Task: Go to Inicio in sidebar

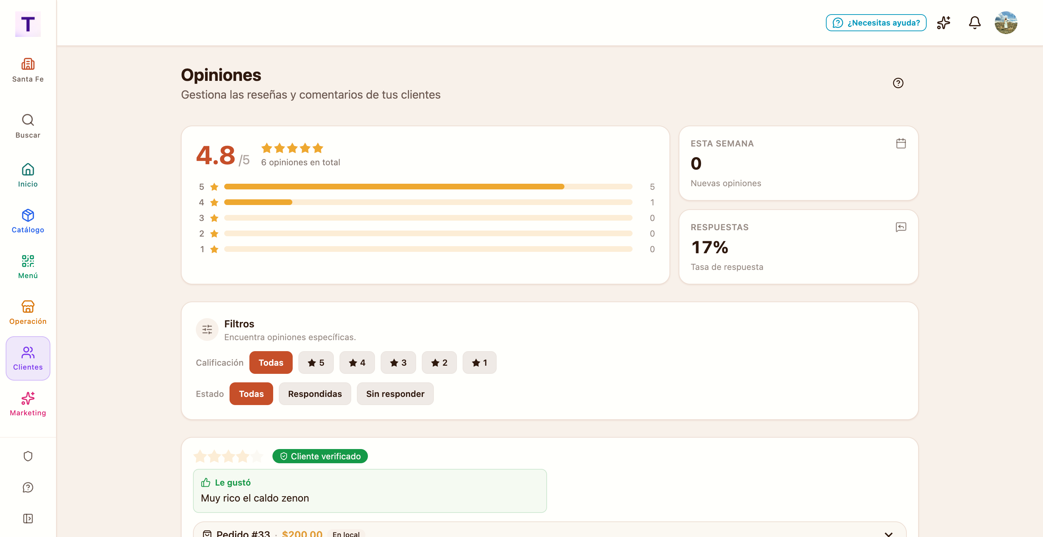Action: click(x=28, y=175)
